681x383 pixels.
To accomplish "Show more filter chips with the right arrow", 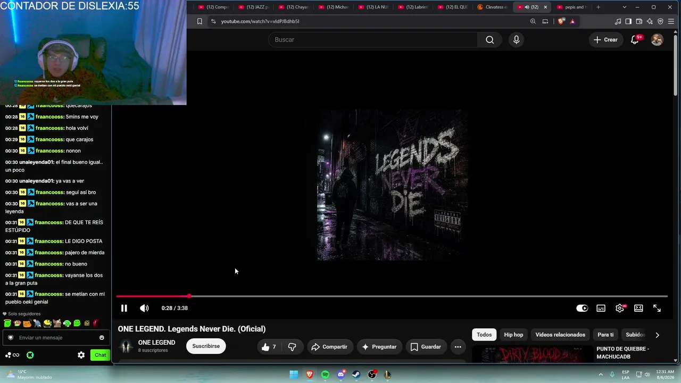I will (657, 335).
